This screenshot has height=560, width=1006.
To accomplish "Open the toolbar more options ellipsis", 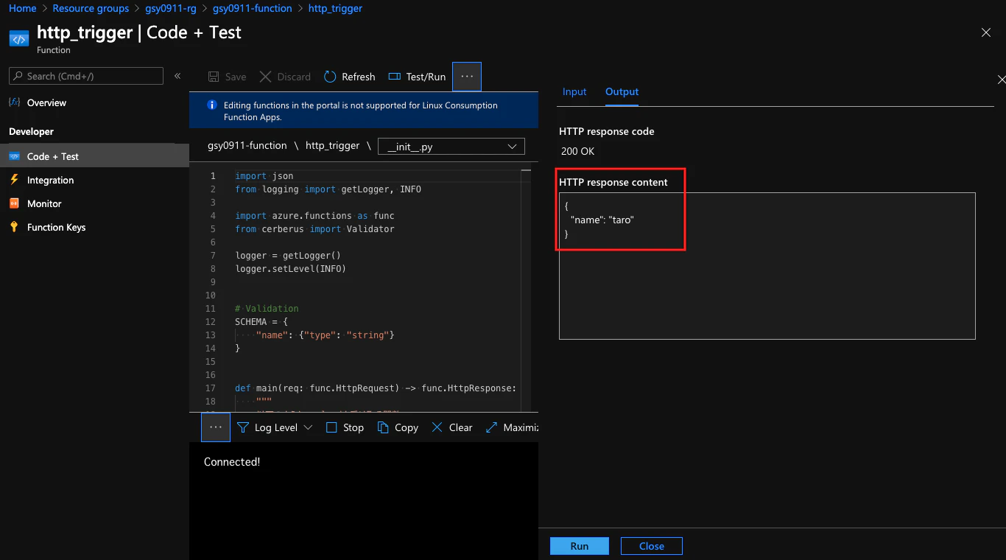I will coord(467,77).
